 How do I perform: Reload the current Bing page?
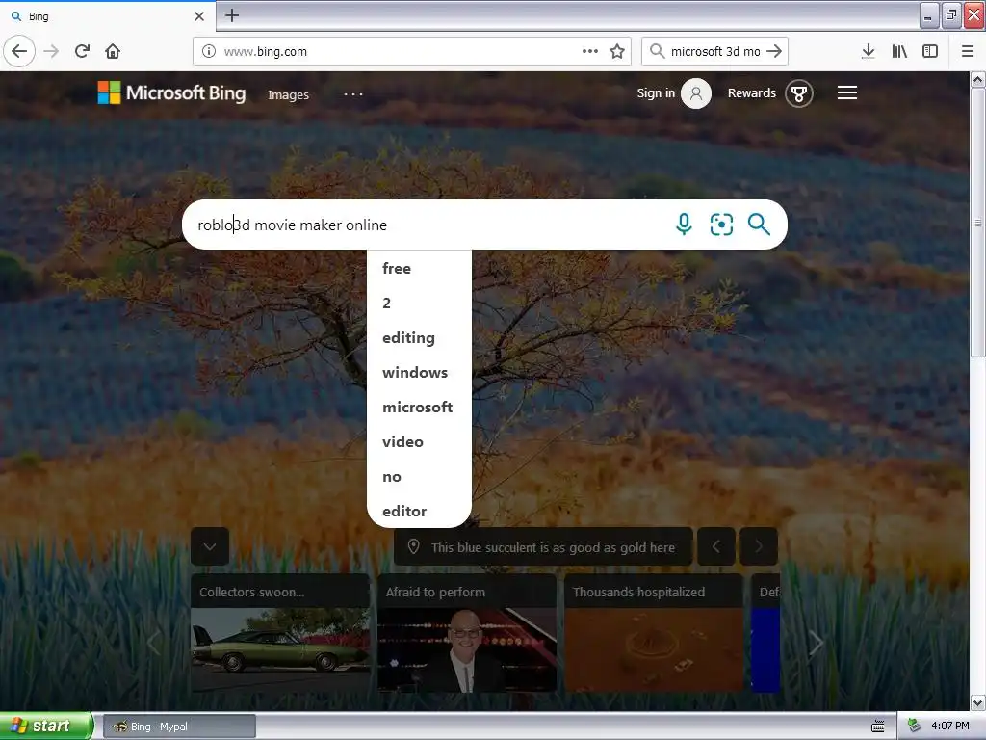point(82,51)
